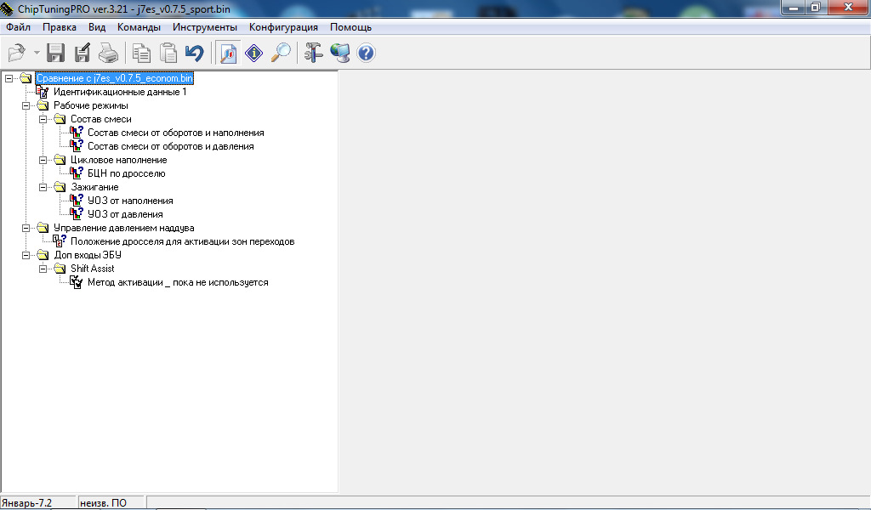Select УОЗ от давления table

tap(125, 214)
